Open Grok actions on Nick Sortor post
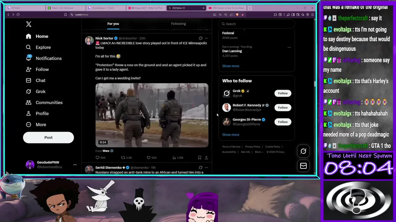 coord(200,38)
